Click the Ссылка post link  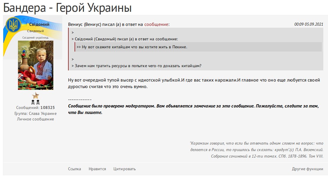pos(74,169)
